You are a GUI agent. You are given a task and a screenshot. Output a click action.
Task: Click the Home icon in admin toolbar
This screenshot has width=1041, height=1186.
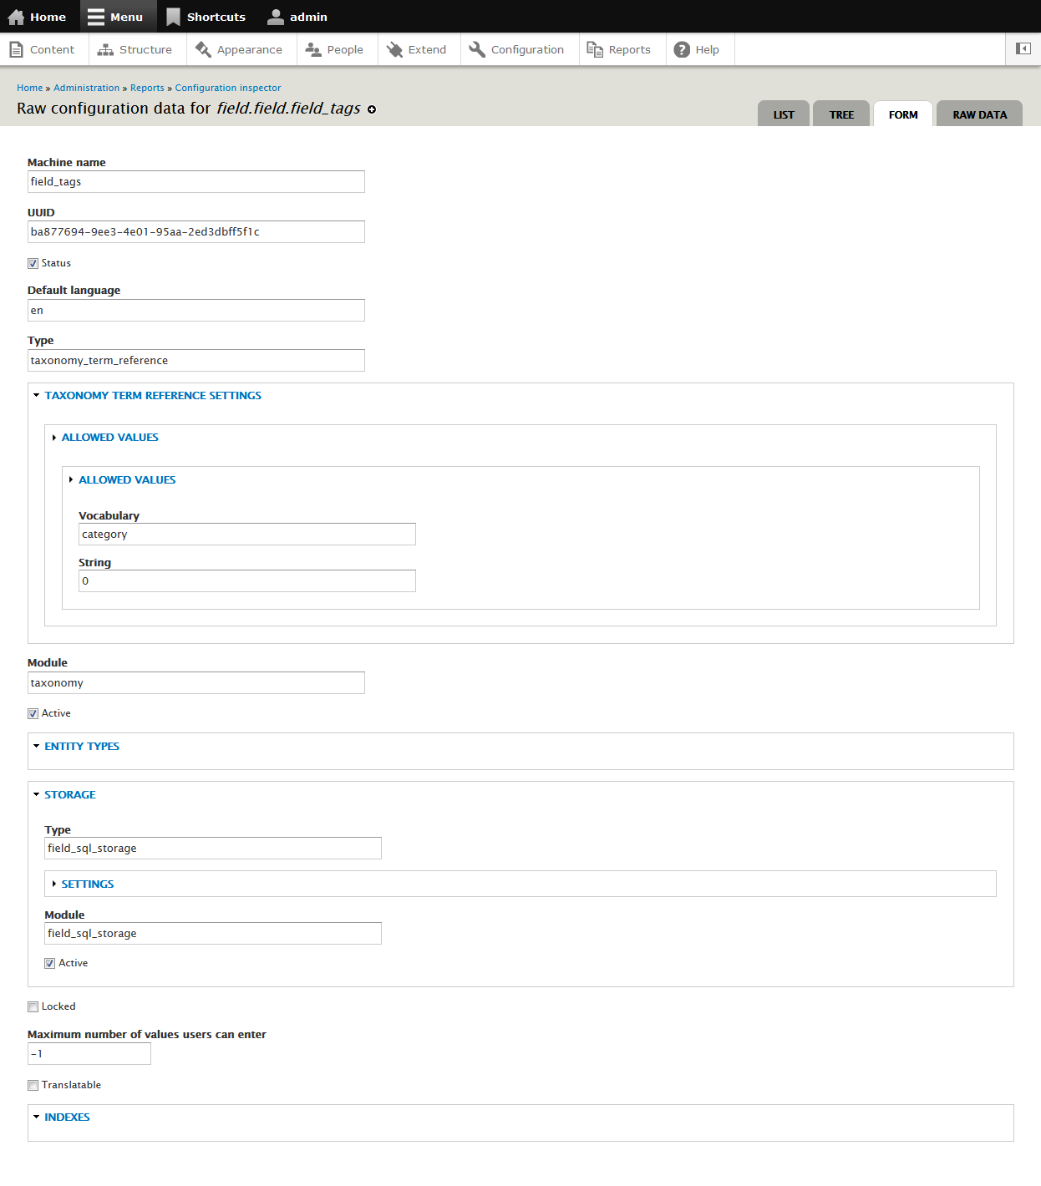17,16
